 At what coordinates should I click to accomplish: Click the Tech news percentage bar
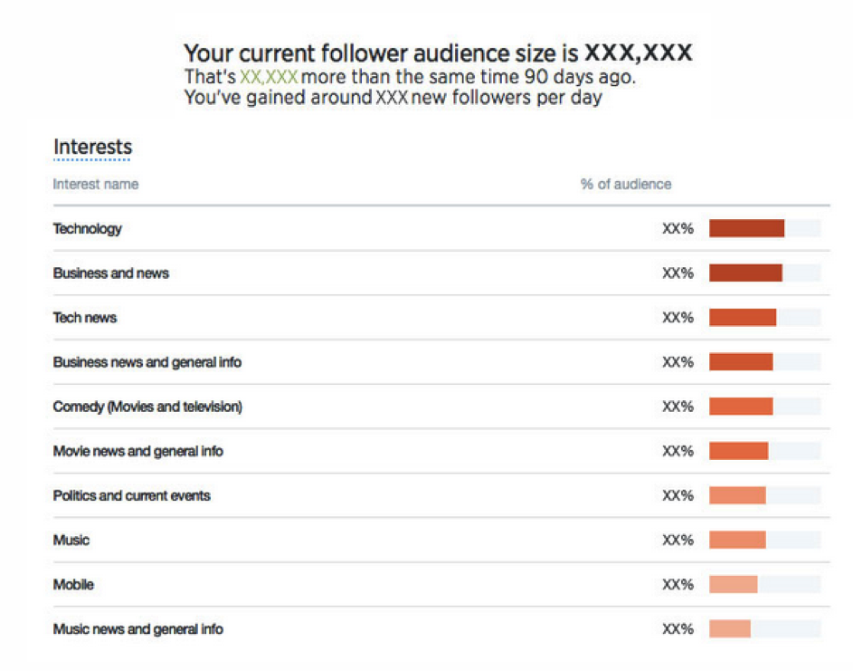(x=743, y=318)
